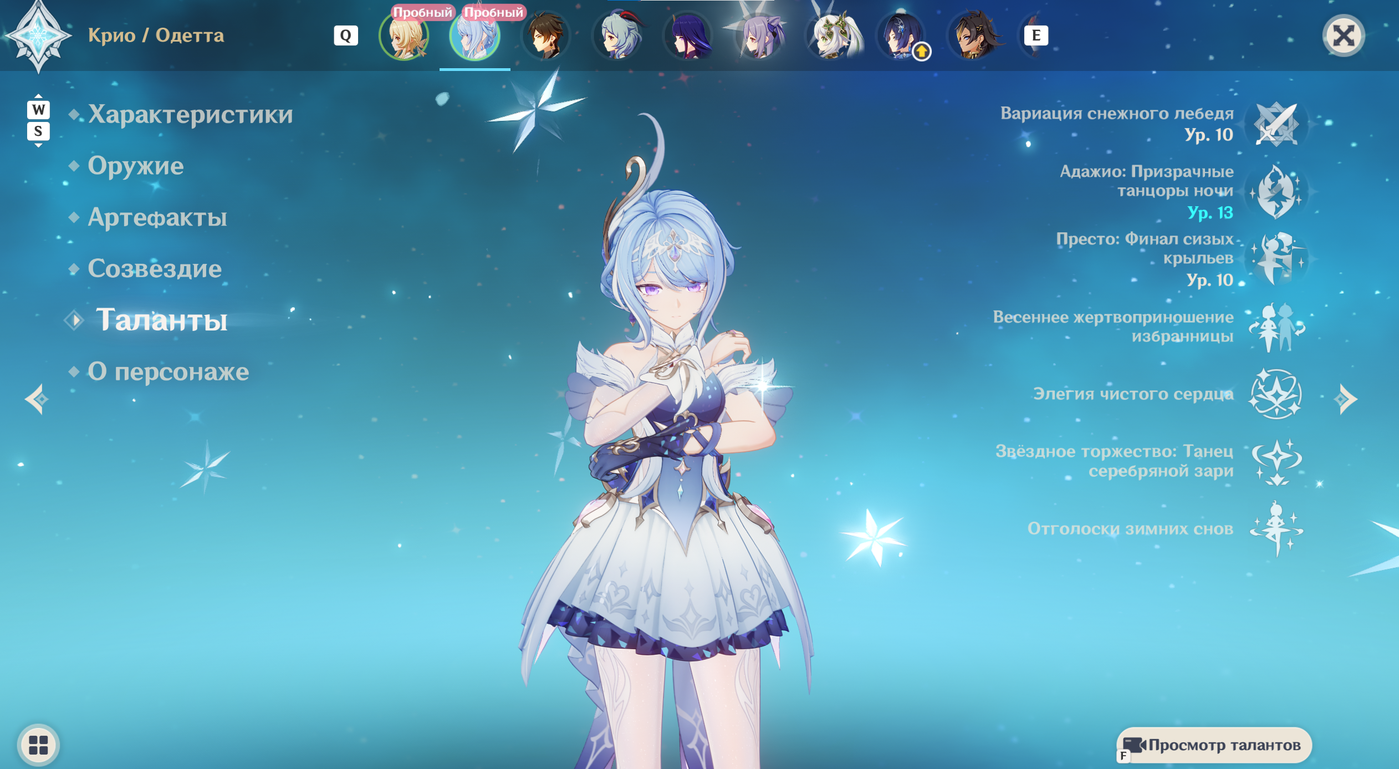Select the portrait with red horns
This screenshot has height=769, width=1399.
[x=617, y=35]
